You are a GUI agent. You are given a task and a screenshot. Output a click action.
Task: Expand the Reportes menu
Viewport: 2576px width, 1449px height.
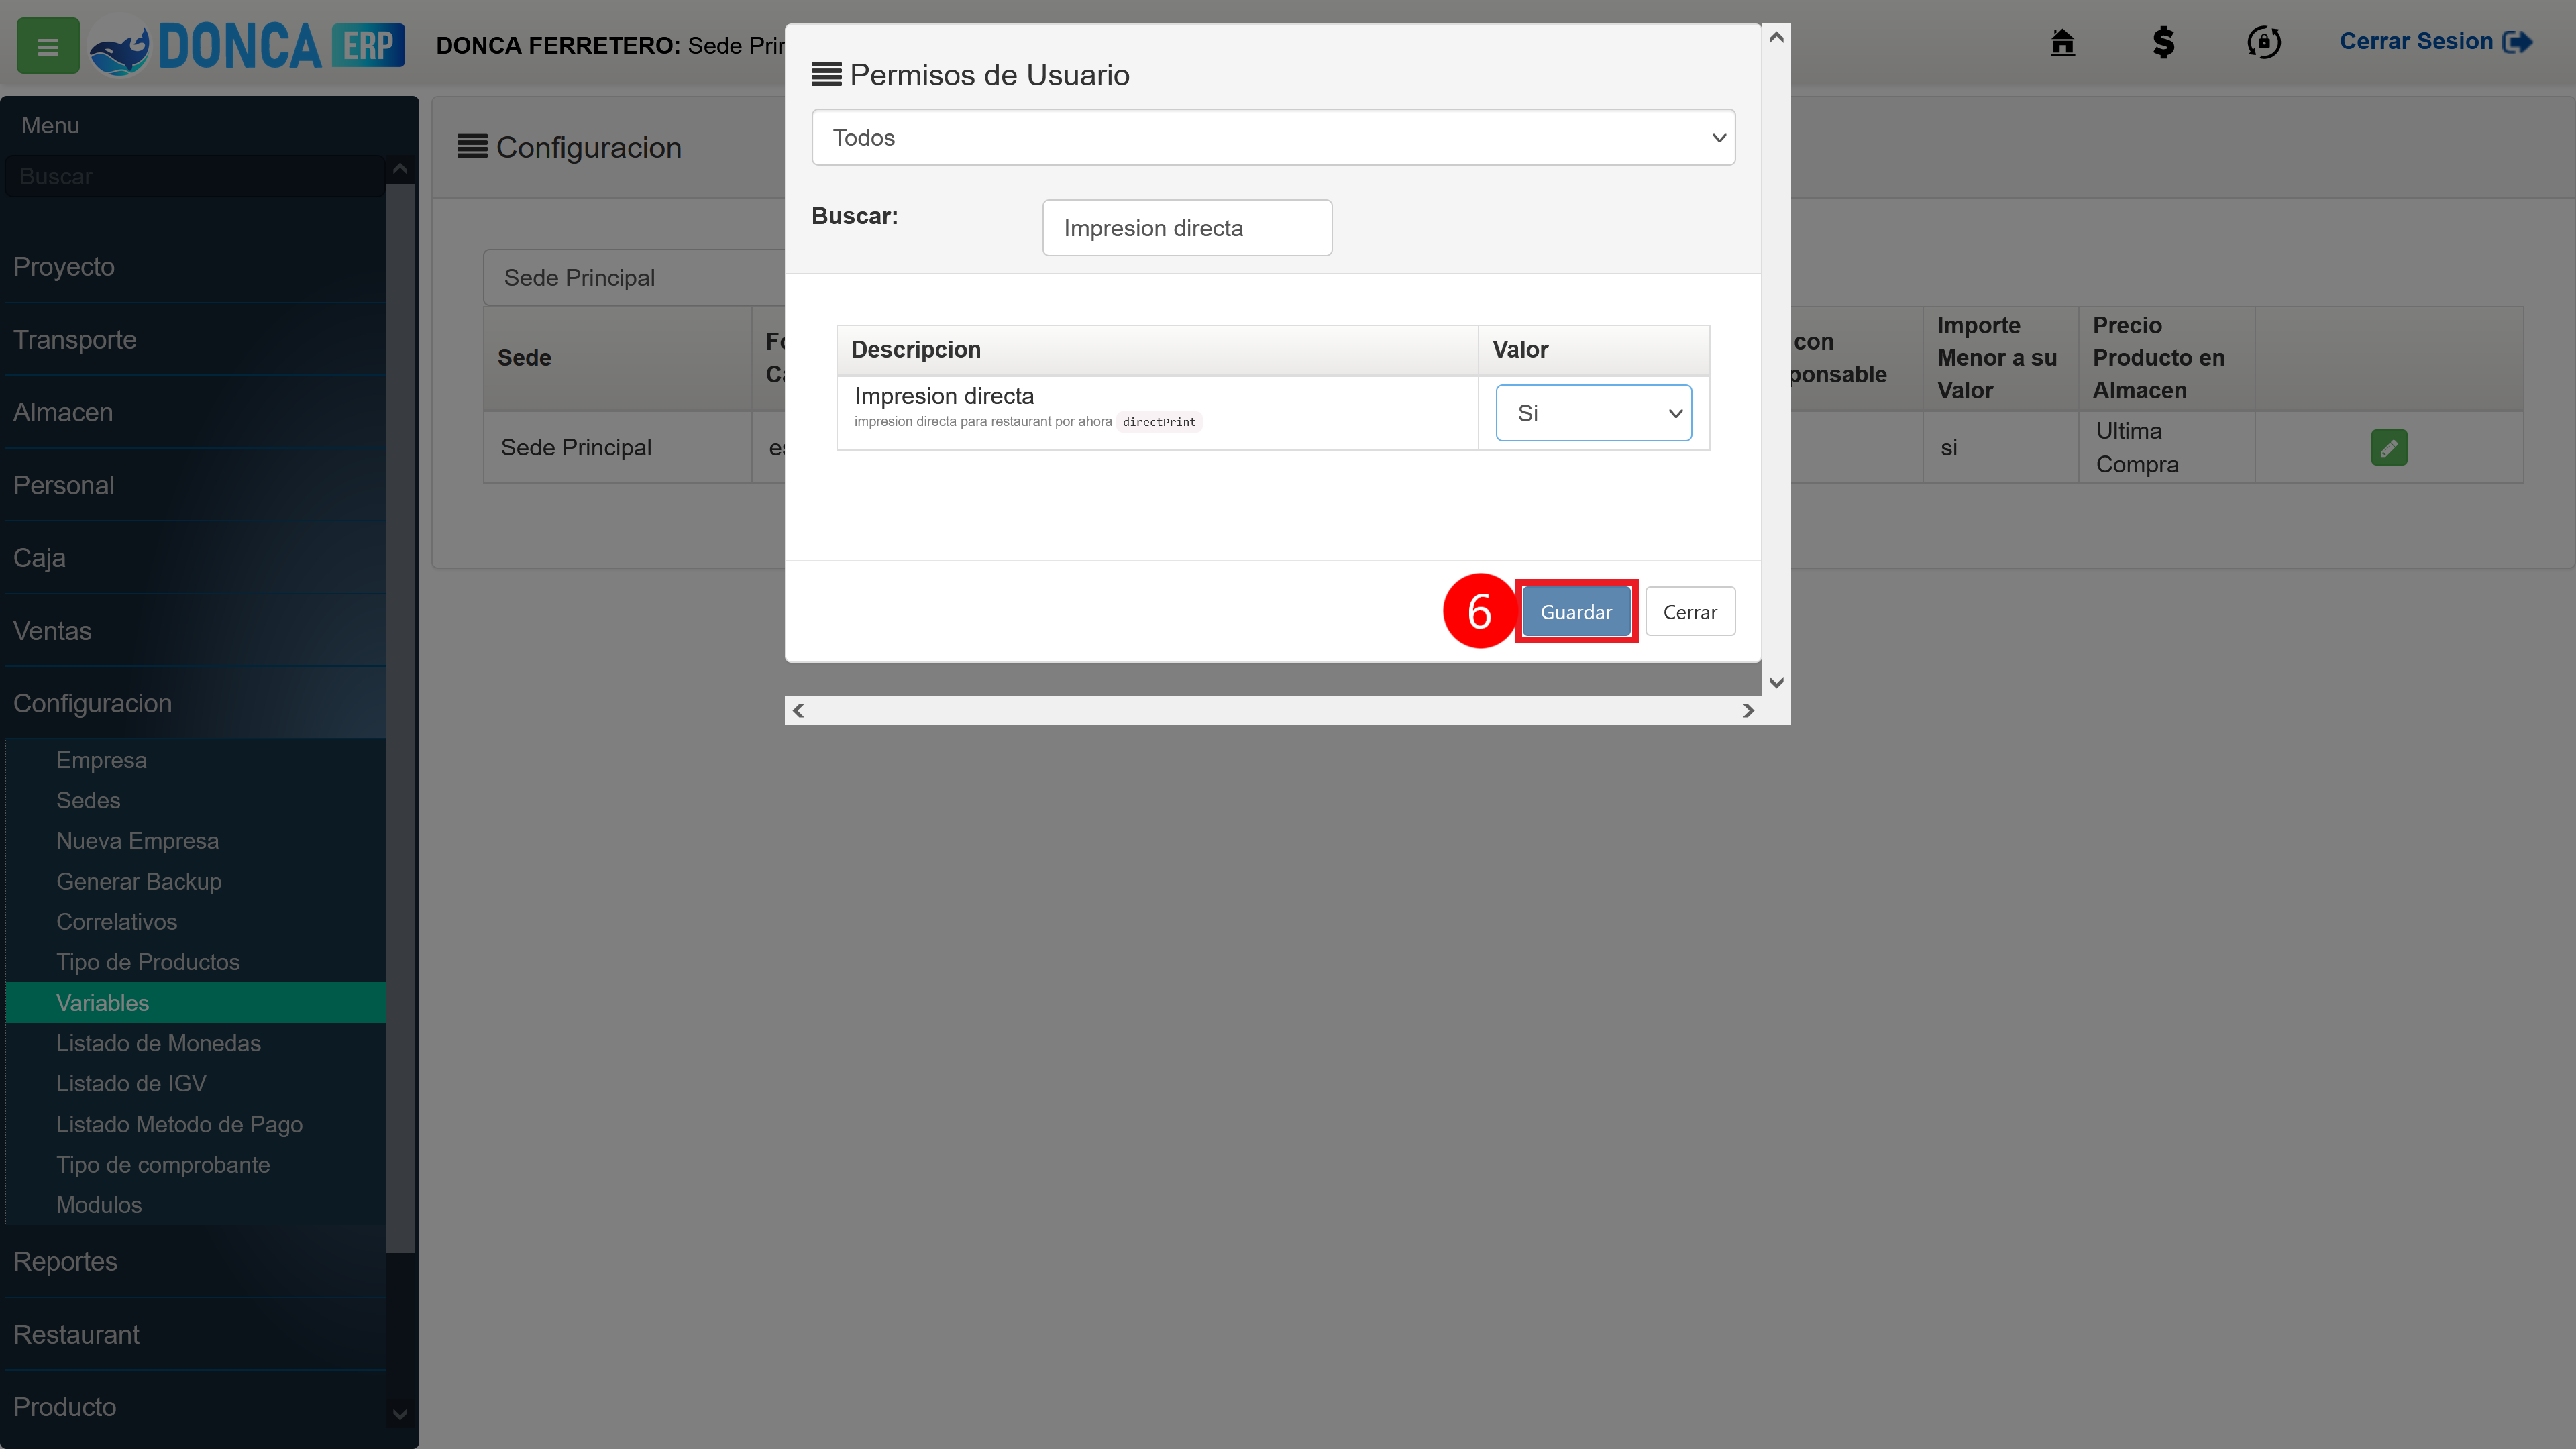[x=194, y=1262]
